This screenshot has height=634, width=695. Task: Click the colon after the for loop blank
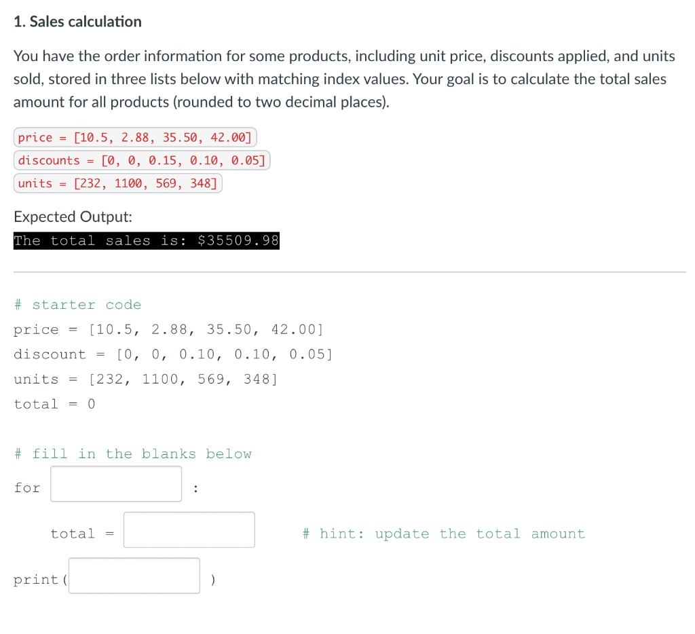click(195, 487)
